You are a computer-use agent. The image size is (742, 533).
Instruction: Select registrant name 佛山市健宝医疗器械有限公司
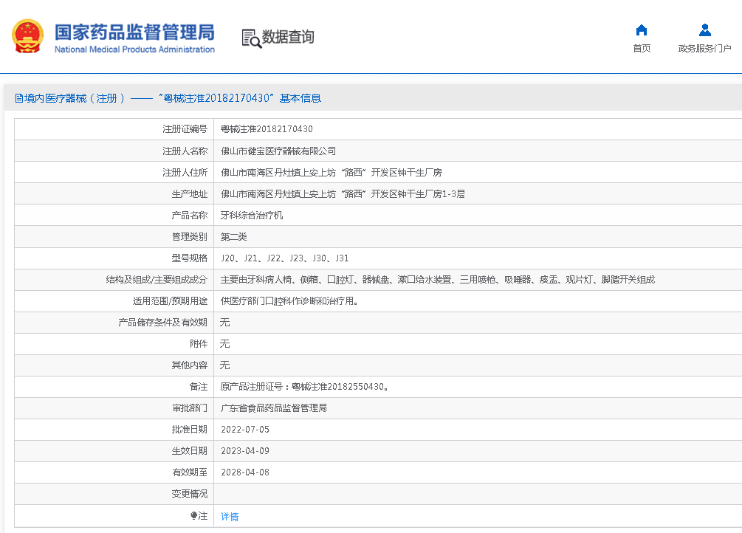(x=278, y=151)
